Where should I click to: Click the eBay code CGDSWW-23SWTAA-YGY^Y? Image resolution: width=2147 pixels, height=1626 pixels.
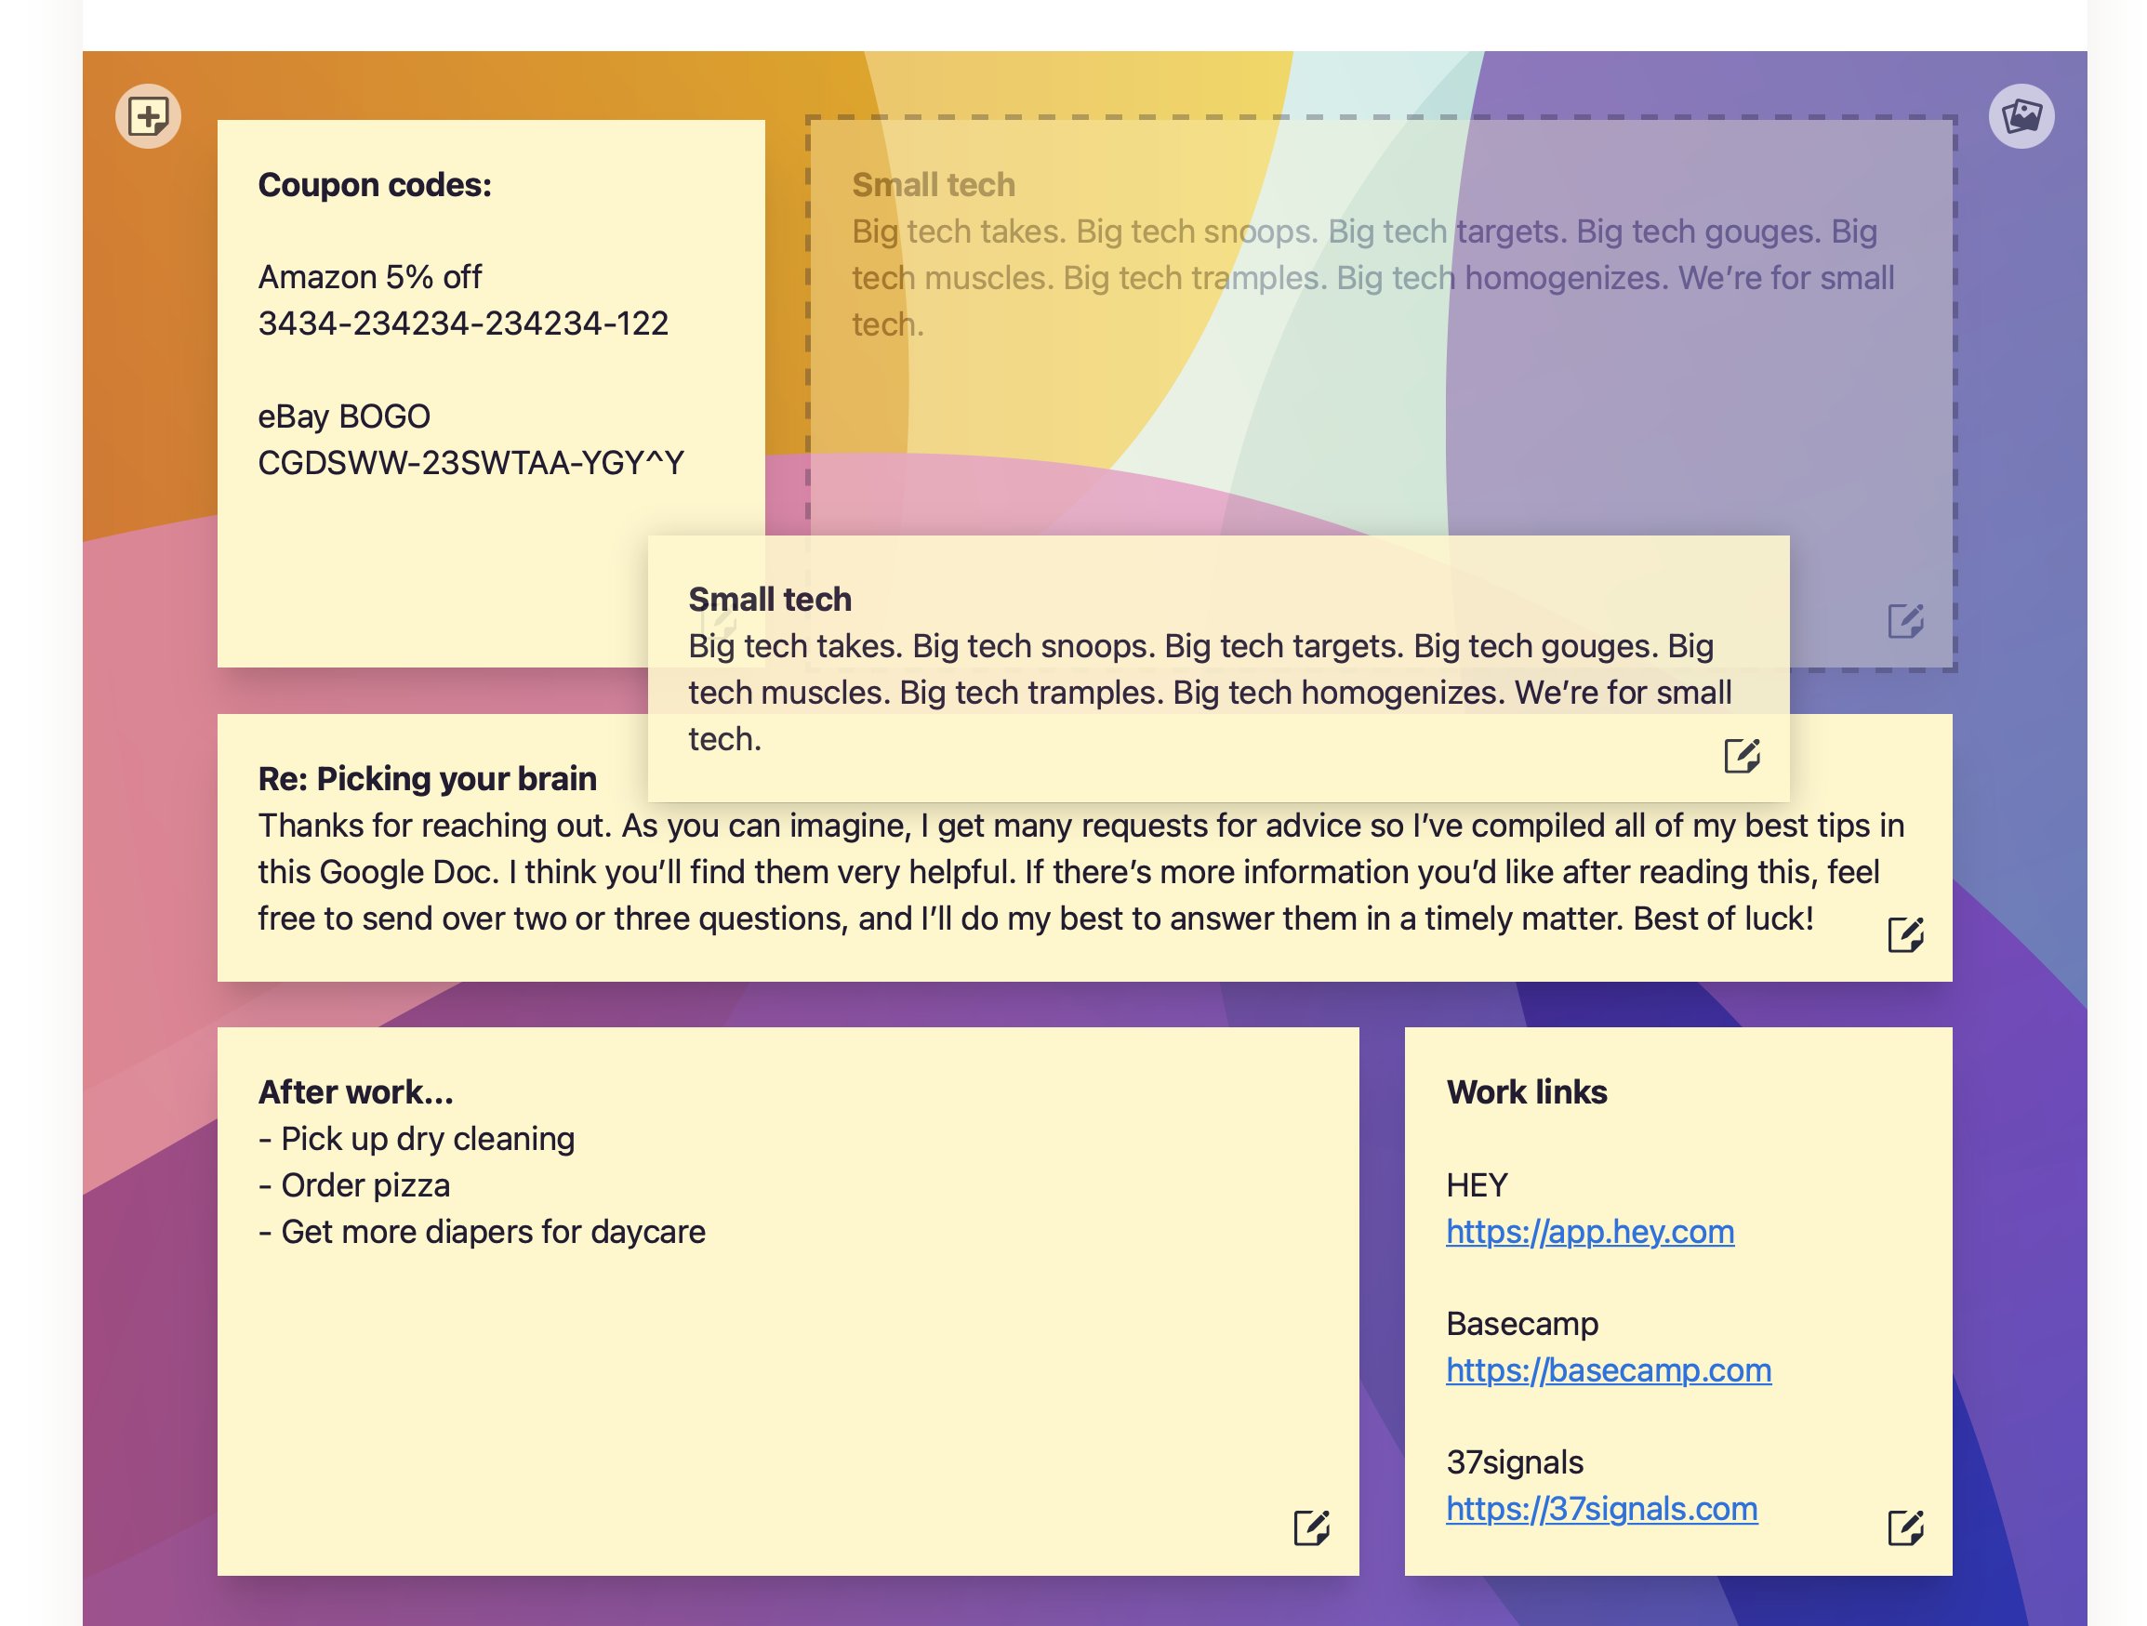[470, 463]
